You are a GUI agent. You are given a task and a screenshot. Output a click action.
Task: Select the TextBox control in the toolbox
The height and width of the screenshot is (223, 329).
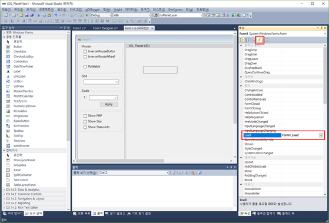[x=19, y=131]
